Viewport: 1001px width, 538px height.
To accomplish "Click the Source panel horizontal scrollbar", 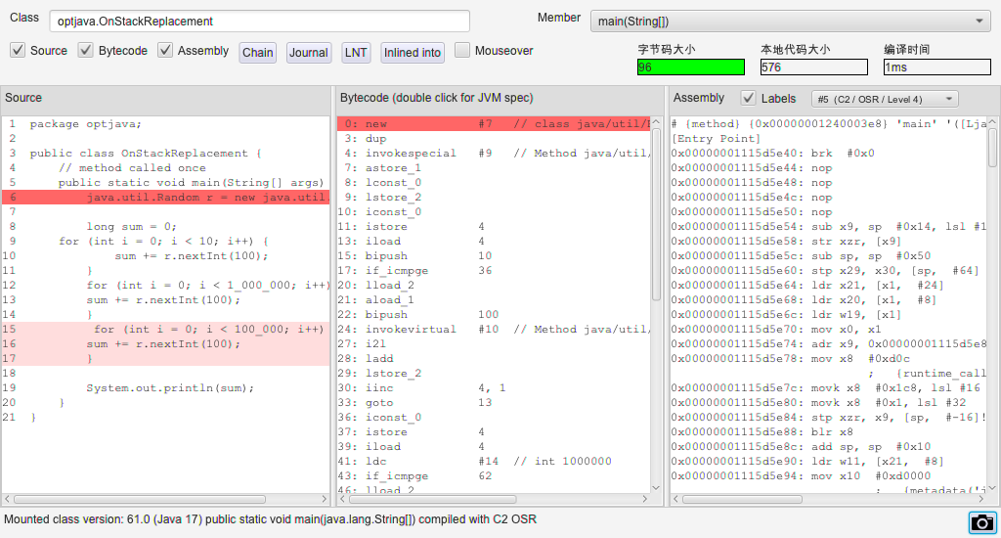I will click(147, 498).
